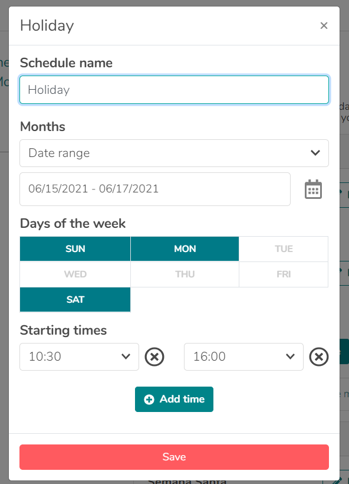Turn on the THU day
This screenshot has width=349, height=484.
pyautogui.click(x=185, y=274)
